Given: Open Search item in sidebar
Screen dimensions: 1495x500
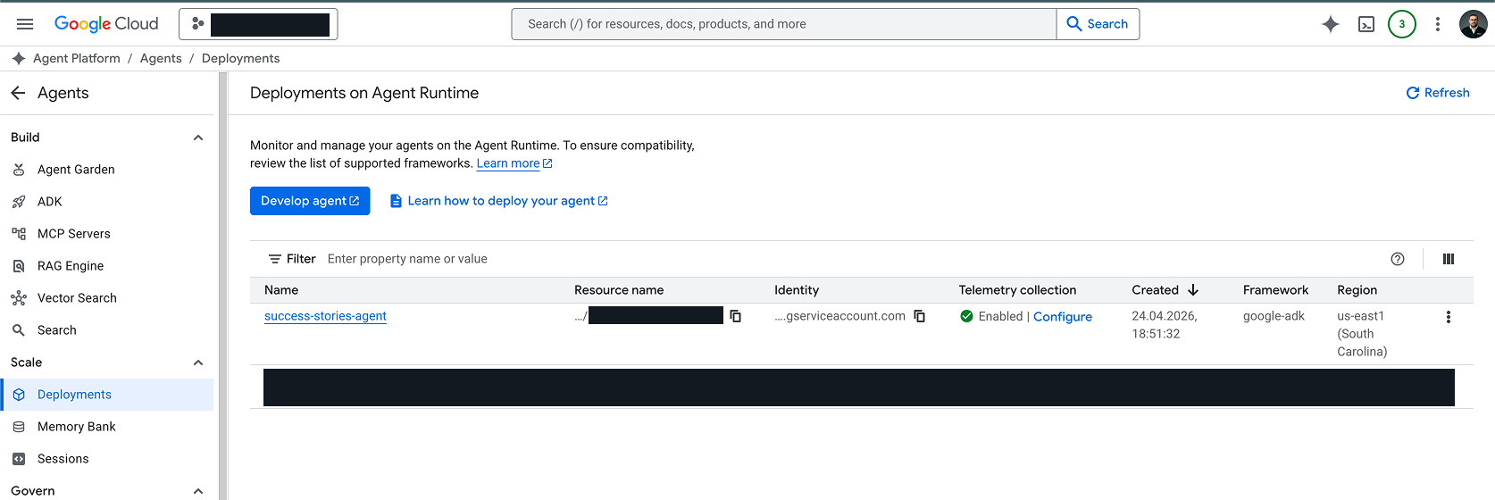Looking at the screenshot, I should pos(107,330).
